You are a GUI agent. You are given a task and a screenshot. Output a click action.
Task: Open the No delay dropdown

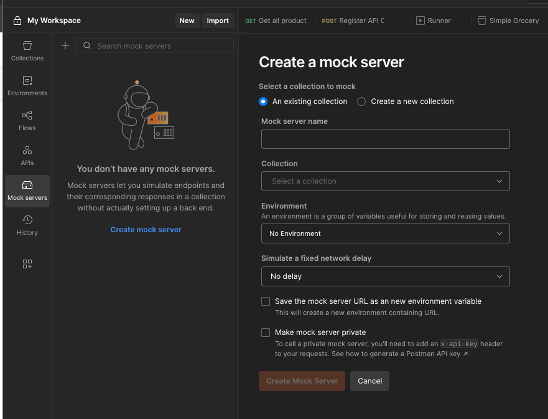pyautogui.click(x=386, y=276)
